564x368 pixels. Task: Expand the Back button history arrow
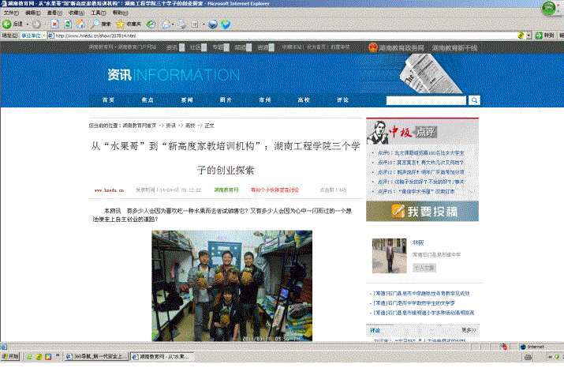[x=28, y=24]
